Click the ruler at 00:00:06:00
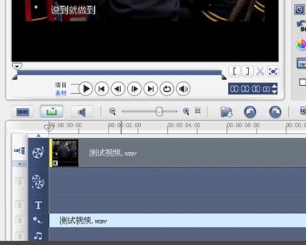 coord(244,125)
